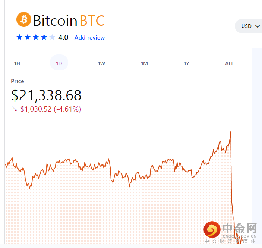Select the 1D time range tab
The height and width of the screenshot is (248, 262).
59,63
